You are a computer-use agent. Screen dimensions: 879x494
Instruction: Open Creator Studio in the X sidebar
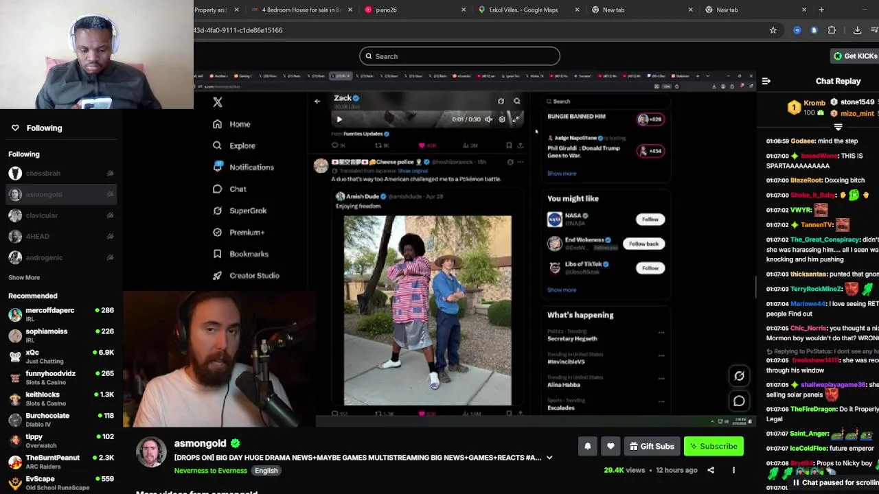pyautogui.click(x=247, y=276)
